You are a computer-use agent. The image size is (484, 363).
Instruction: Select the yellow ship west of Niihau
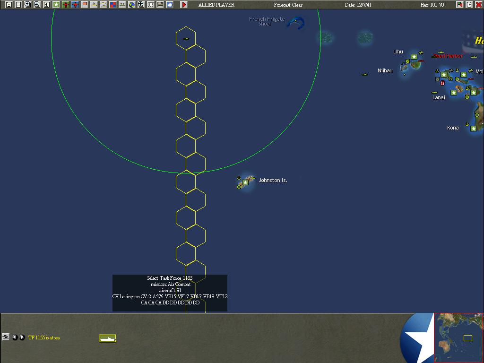(x=365, y=74)
